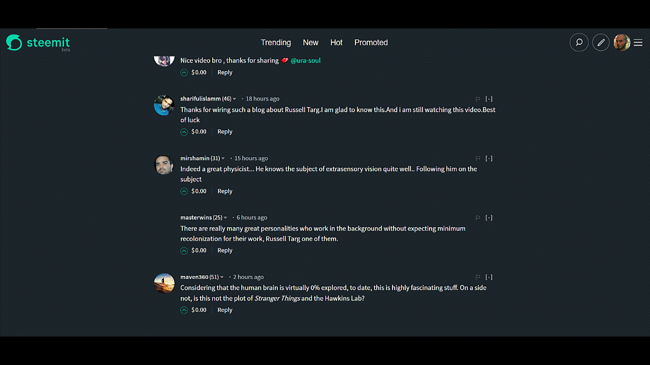Reply to masterwins's comment
This screenshot has height=365, width=650.
point(225,250)
